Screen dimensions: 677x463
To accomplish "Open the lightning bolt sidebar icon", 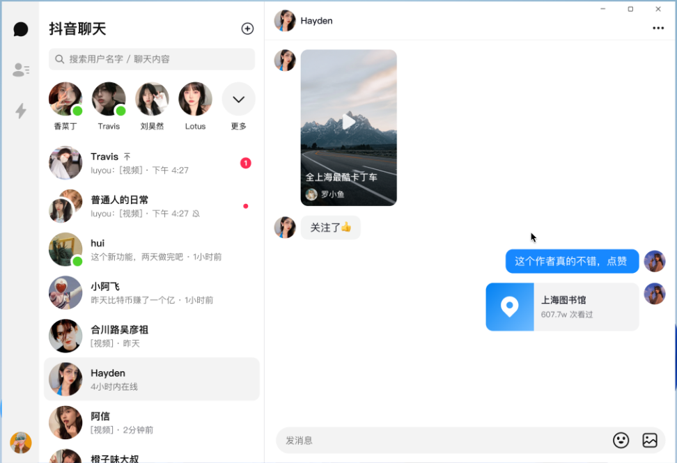I will pos(21,111).
